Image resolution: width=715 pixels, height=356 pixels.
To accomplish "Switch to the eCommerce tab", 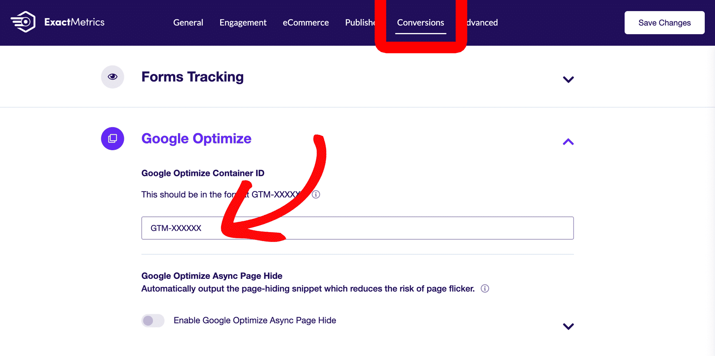I will pyautogui.click(x=306, y=23).
